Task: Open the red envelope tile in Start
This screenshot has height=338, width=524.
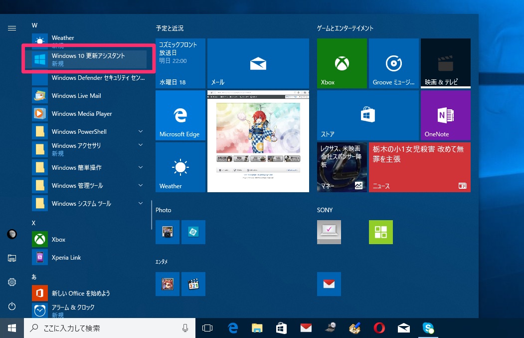Action: click(329, 284)
